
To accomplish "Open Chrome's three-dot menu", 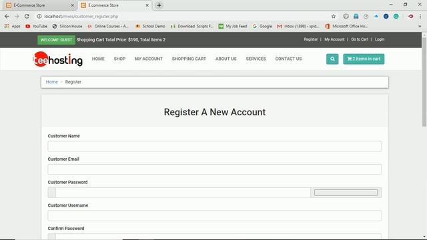I will coord(420,16).
